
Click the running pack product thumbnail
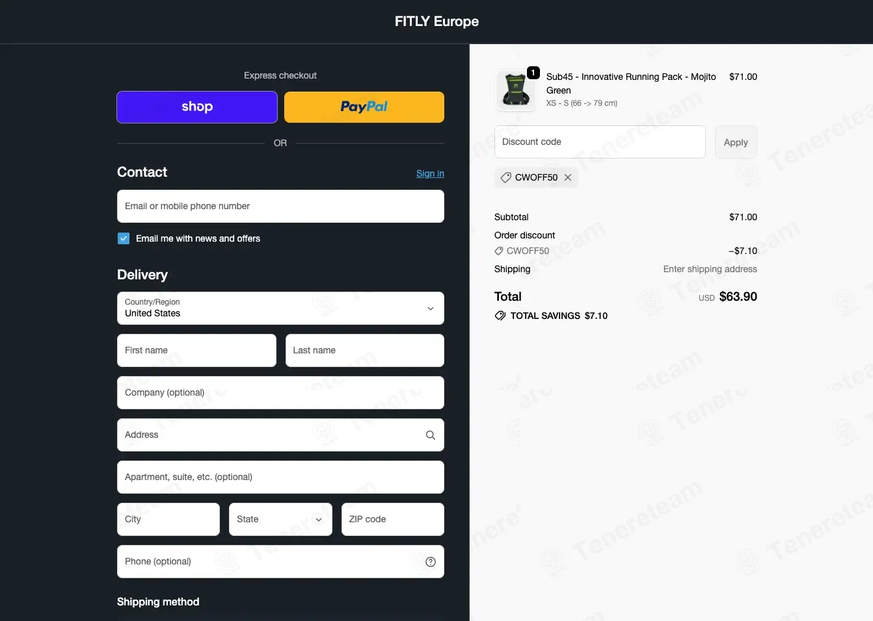click(x=516, y=90)
